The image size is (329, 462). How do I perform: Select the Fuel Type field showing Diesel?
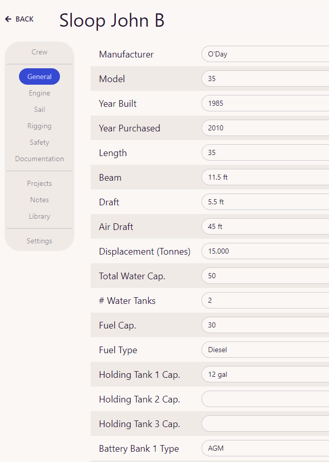265,350
